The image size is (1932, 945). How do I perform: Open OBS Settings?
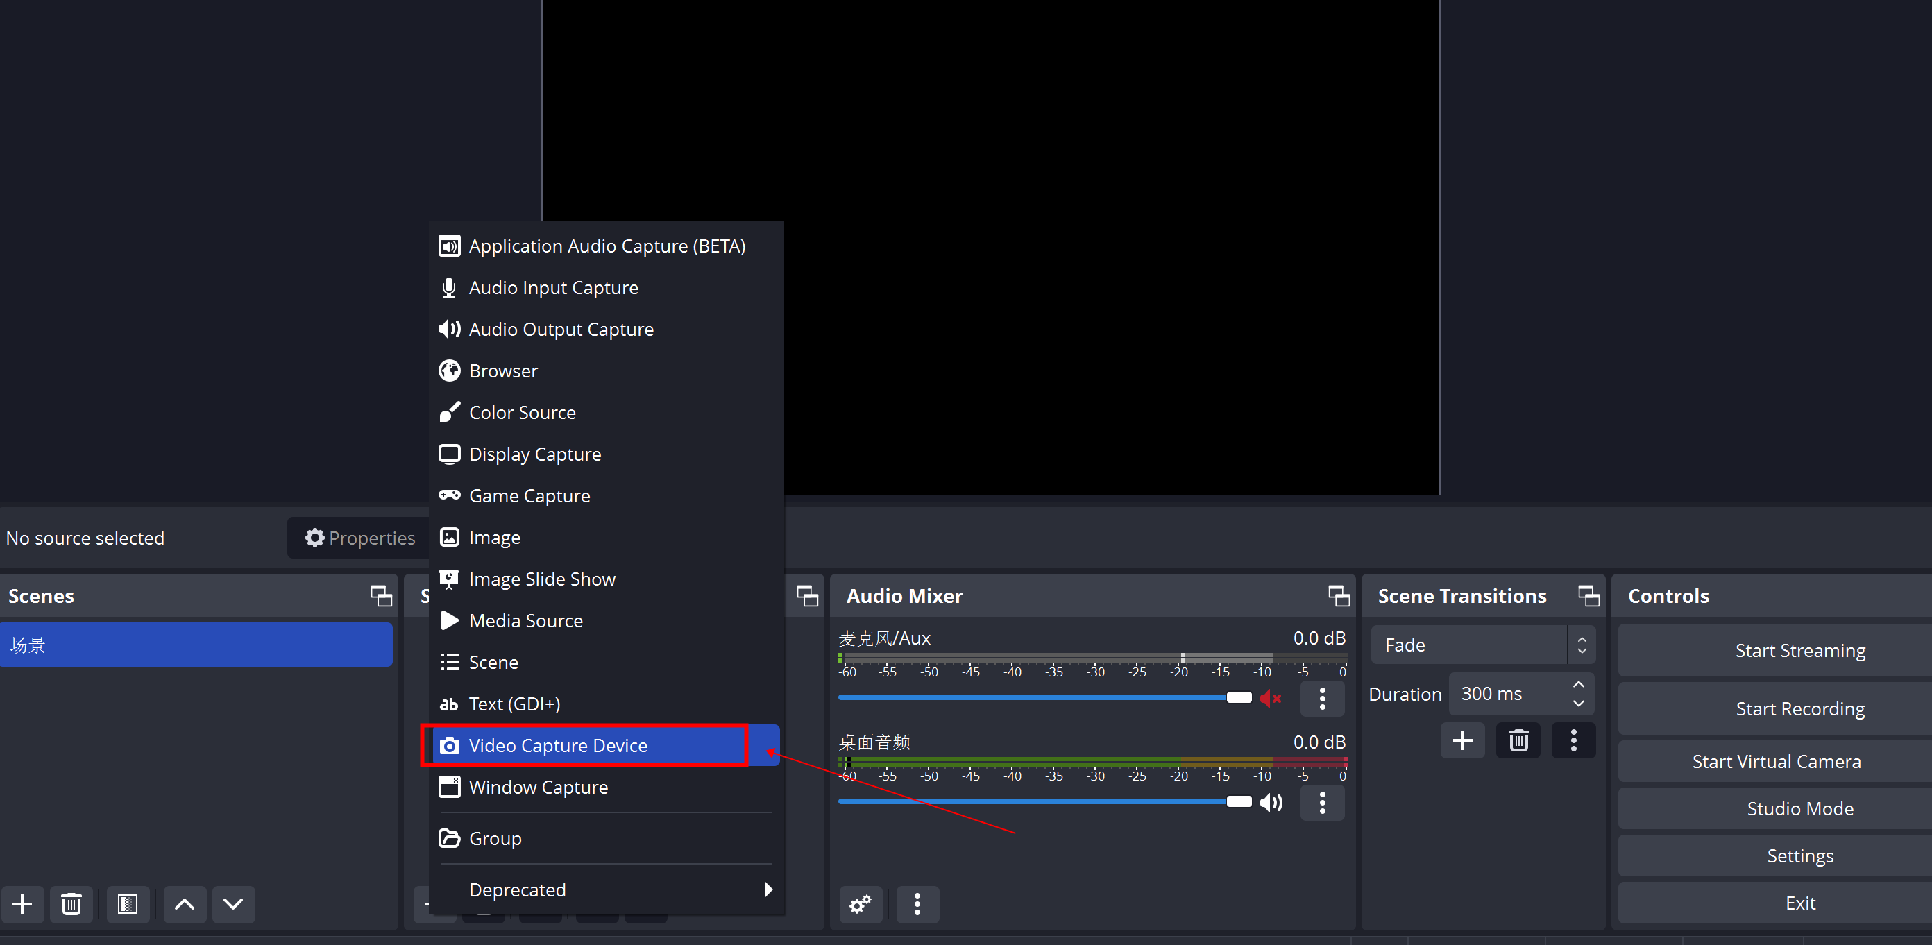1800,855
